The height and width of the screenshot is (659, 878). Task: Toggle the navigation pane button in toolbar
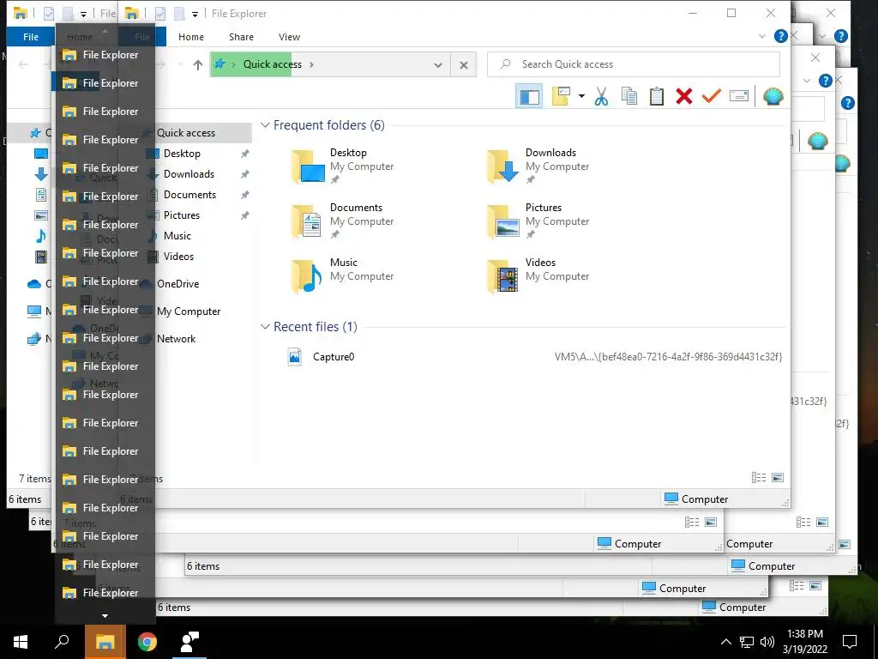pyautogui.click(x=529, y=96)
